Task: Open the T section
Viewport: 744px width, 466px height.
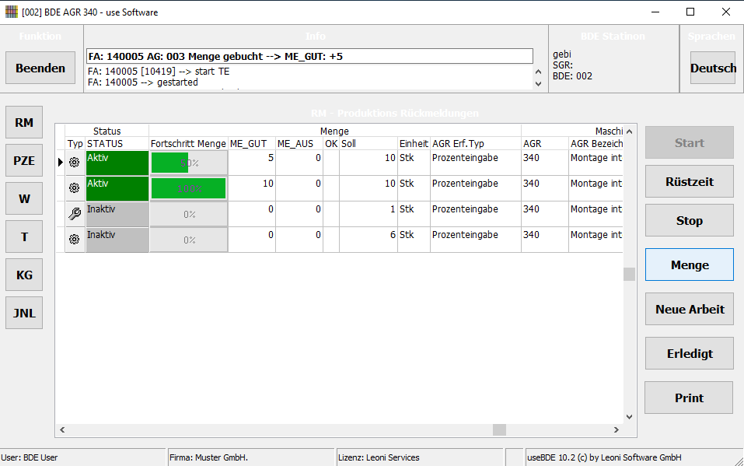Action: click(x=24, y=237)
